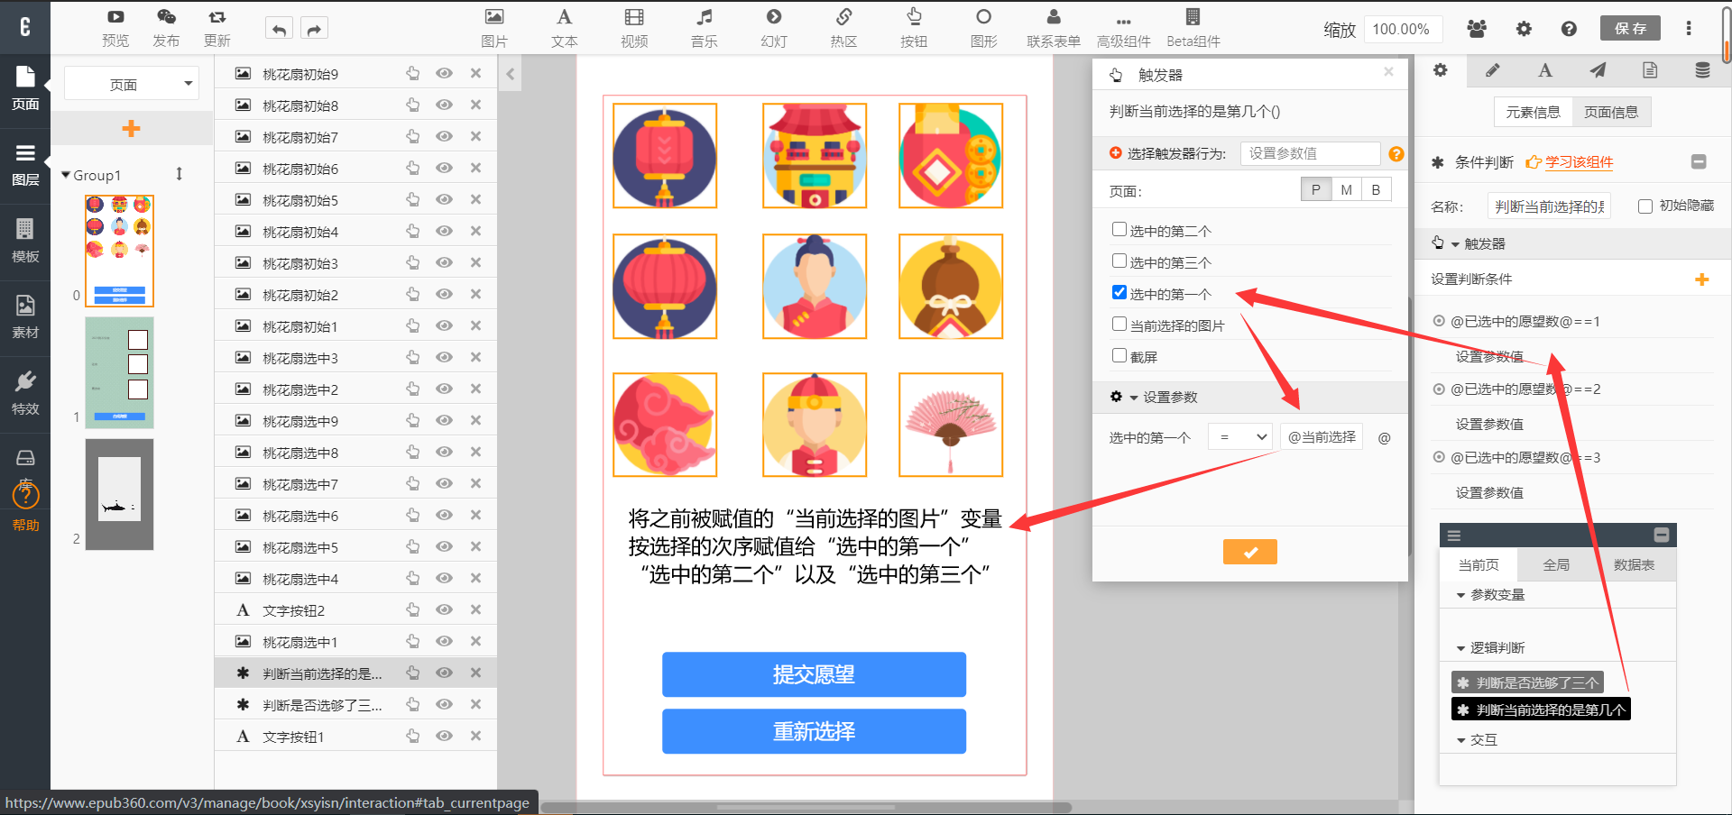
Task: Check the 选中的第二个 checkbox
Action: (1119, 230)
